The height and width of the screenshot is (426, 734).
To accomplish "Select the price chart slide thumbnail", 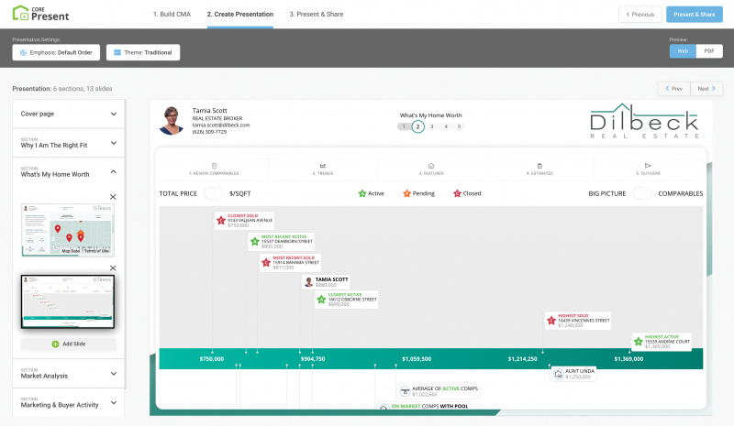I will (x=68, y=301).
